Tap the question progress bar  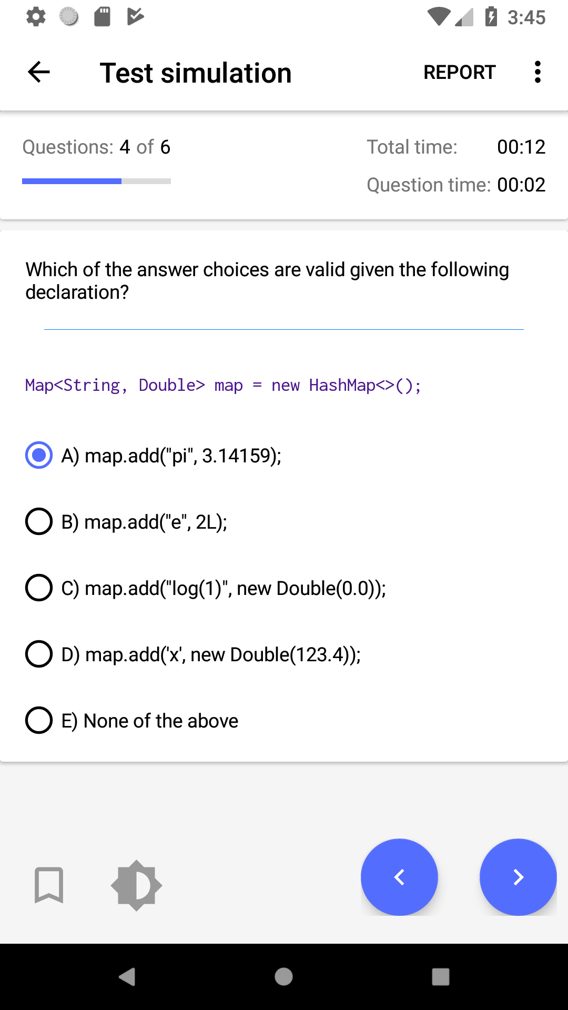click(x=96, y=181)
